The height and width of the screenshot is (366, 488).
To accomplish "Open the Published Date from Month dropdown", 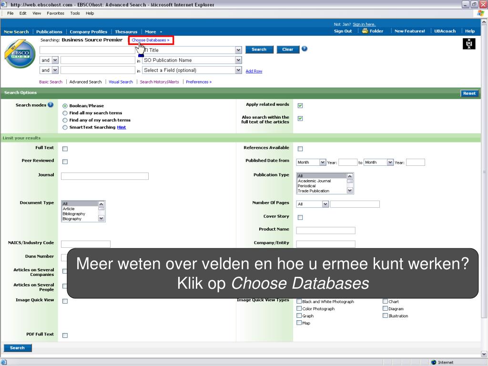I will (323, 162).
